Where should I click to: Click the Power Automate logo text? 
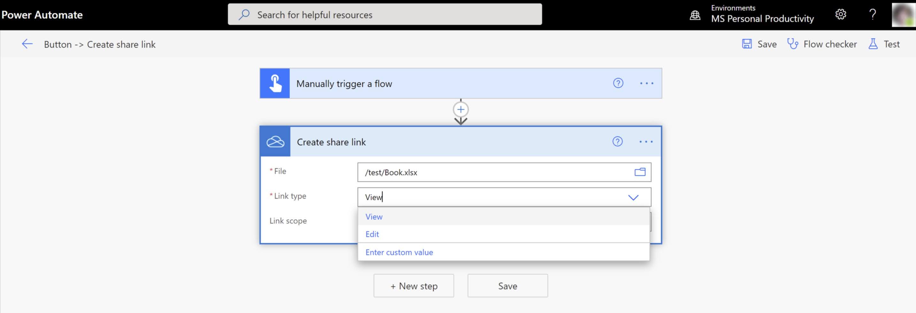coord(42,15)
